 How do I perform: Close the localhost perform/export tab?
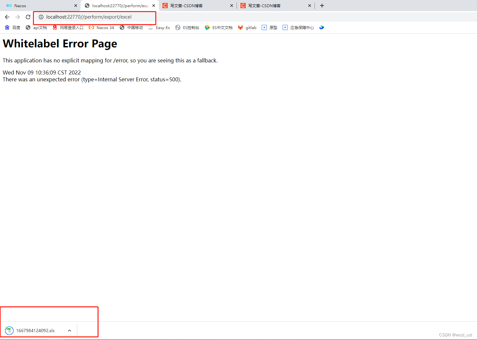[154, 6]
